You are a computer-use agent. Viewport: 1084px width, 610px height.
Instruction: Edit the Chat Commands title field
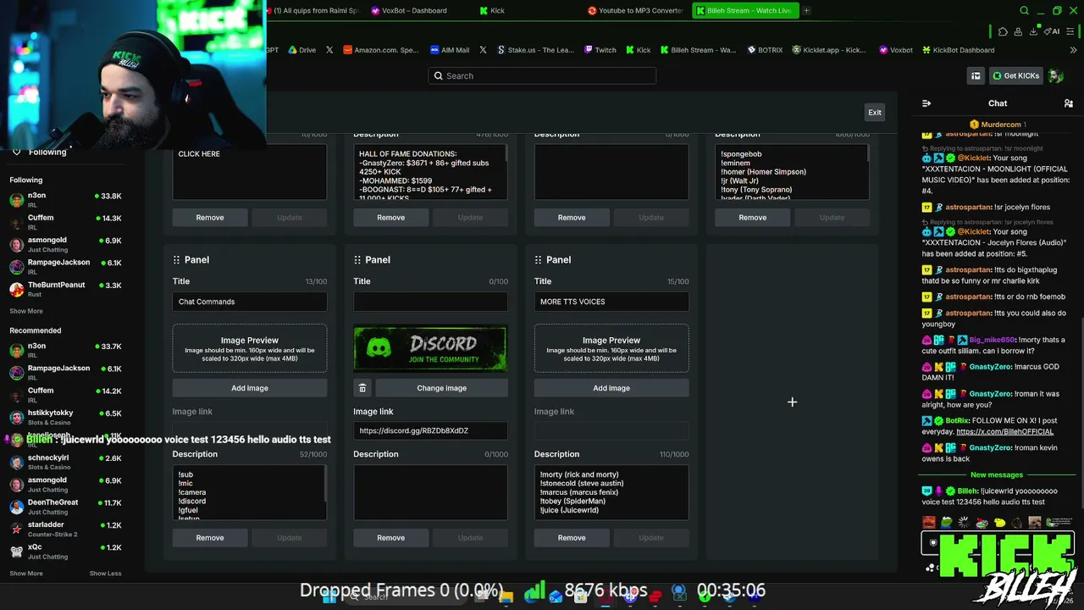coord(250,302)
